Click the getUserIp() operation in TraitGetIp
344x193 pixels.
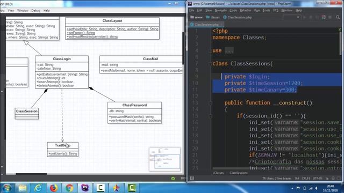click(x=63, y=154)
